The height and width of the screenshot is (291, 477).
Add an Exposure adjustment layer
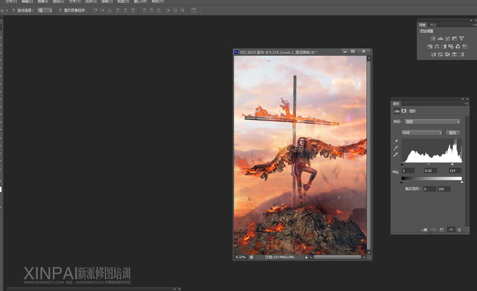coord(455,38)
